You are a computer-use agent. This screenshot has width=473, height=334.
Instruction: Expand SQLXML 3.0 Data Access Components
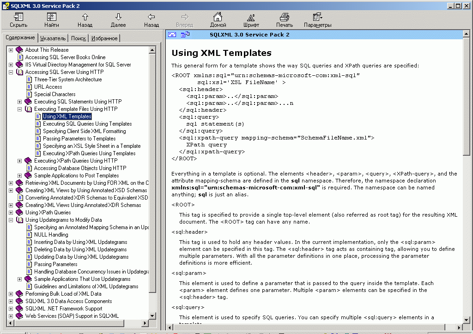(11, 301)
